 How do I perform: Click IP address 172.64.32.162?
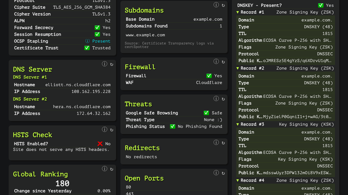(94, 113)
